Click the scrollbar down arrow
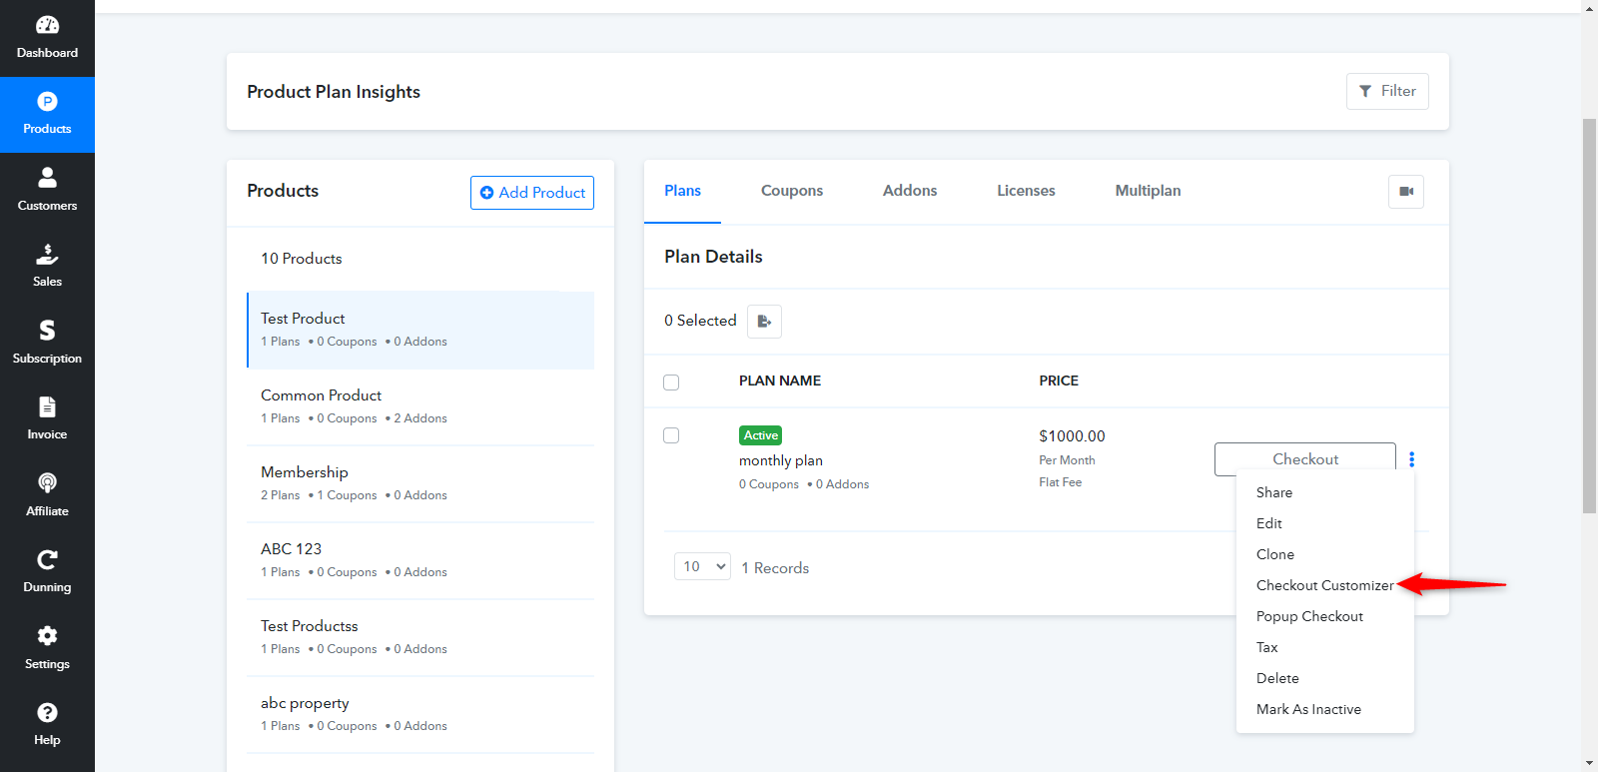The width and height of the screenshot is (1598, 772). (x=1589, y=764)
